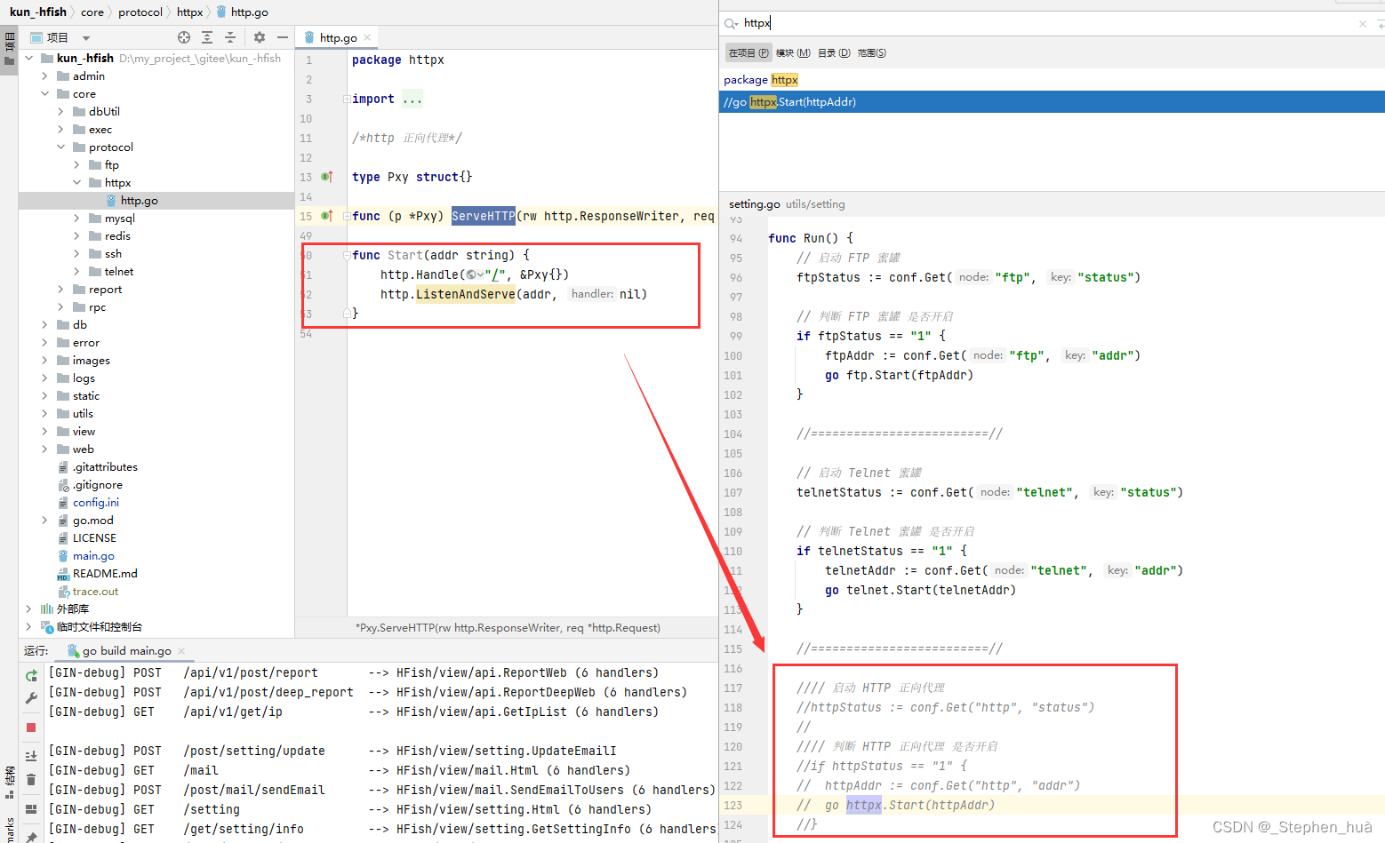The height and width of the screenshot is (843, 1385).
Task: Click the wrench icon in run panel
Action: pyautogui.click(x=31, y=699)
